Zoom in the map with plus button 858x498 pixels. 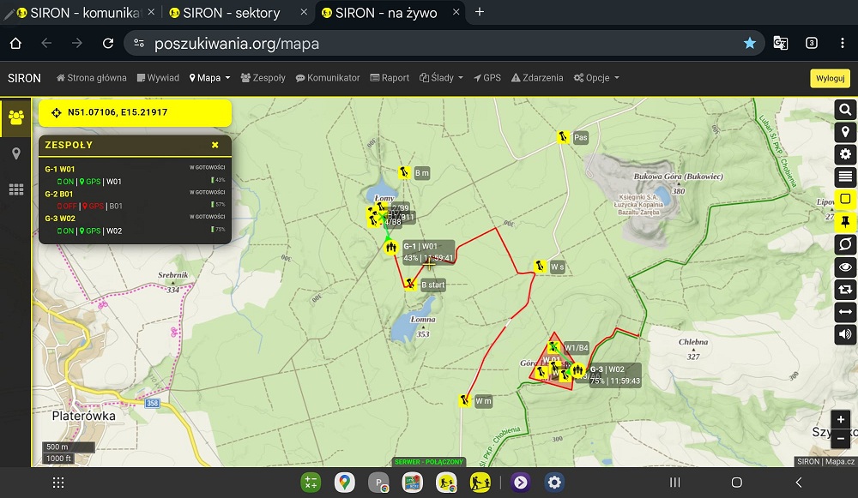click(x=841, y=420)
